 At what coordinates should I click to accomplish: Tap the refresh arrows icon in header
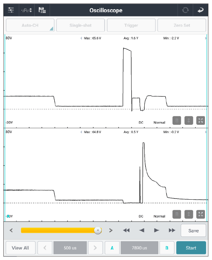(185, 10)
